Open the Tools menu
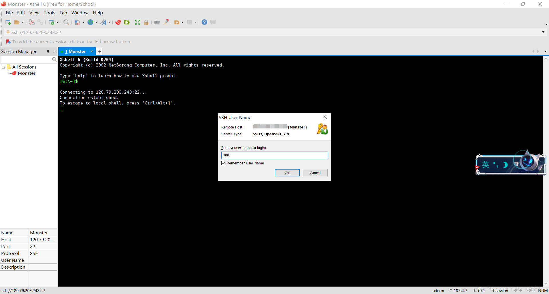This screenshot has width=549, height=294. click(x=49, y=13)
